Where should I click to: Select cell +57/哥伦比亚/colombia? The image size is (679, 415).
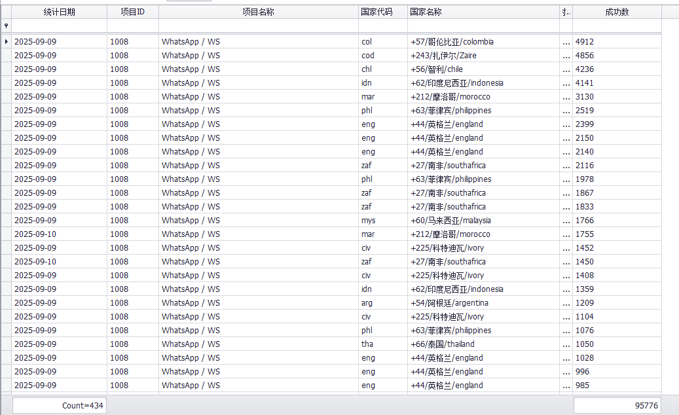click(x=483, y=42)
